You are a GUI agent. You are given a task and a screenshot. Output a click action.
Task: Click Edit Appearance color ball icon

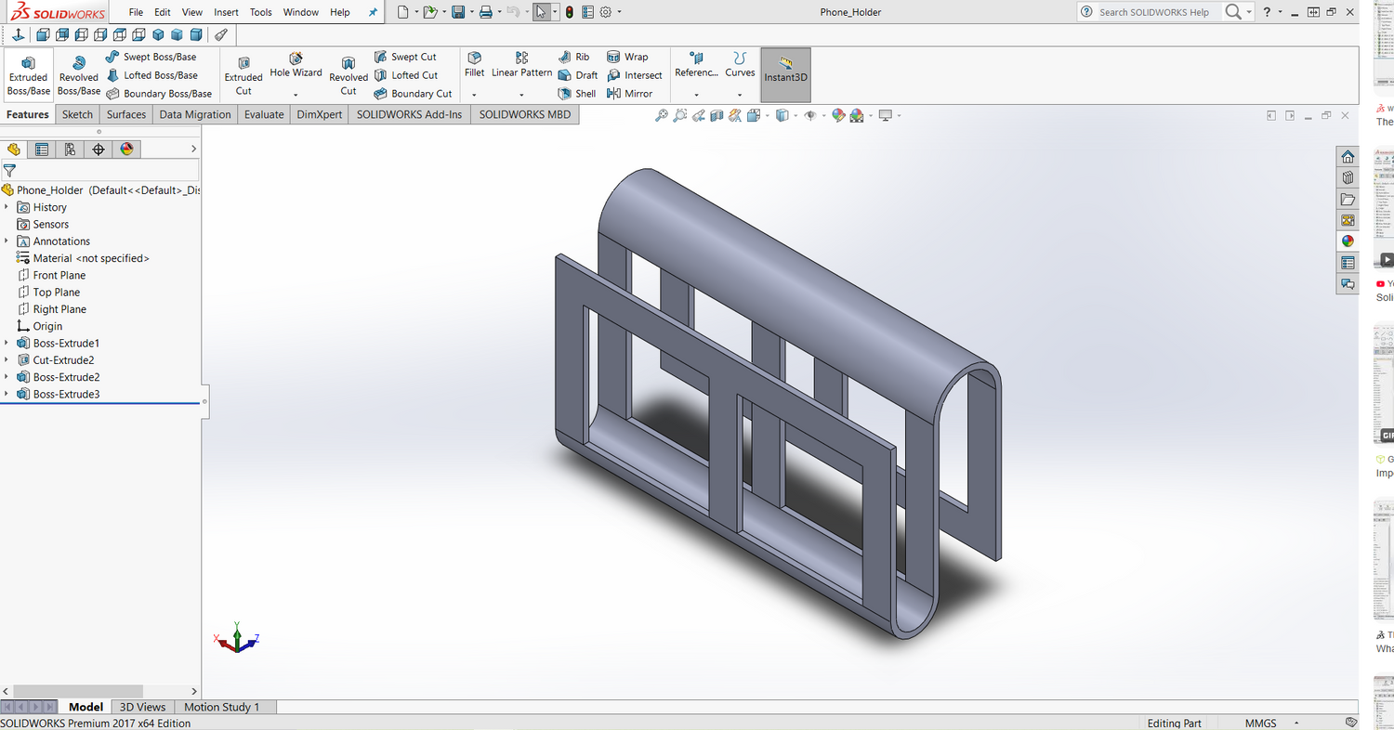pyautogui.click(x=838, y=115)
